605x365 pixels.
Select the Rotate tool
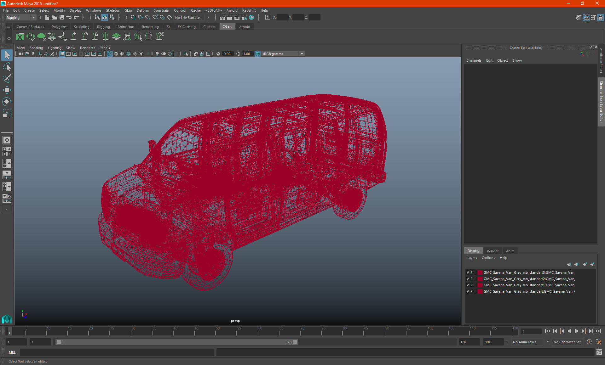pyautogui.click(x=7, y=102)
